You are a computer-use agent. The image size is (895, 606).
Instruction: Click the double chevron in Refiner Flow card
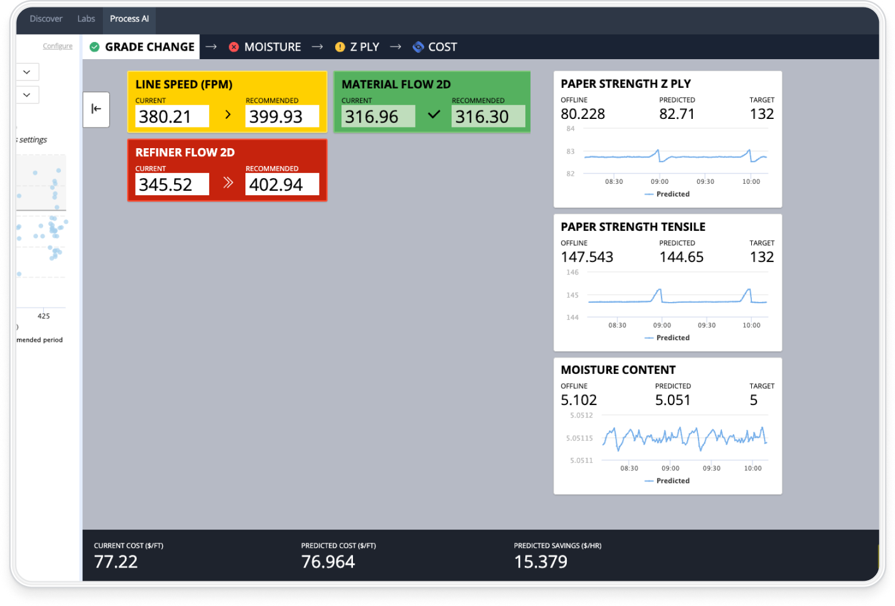click(228, 183)
